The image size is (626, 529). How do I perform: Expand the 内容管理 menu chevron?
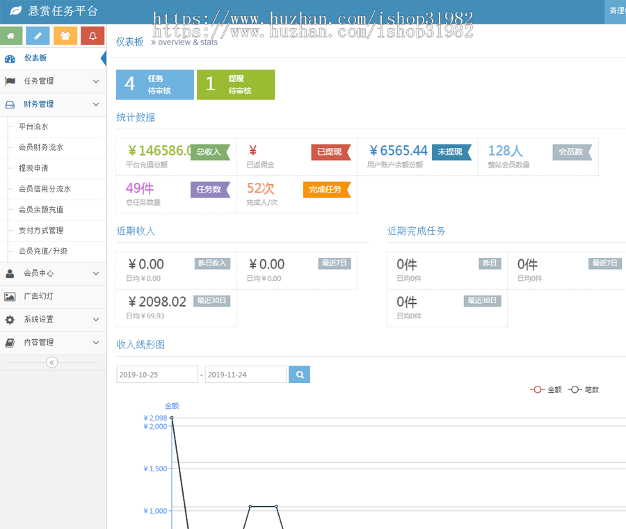(x=96, y=343)
